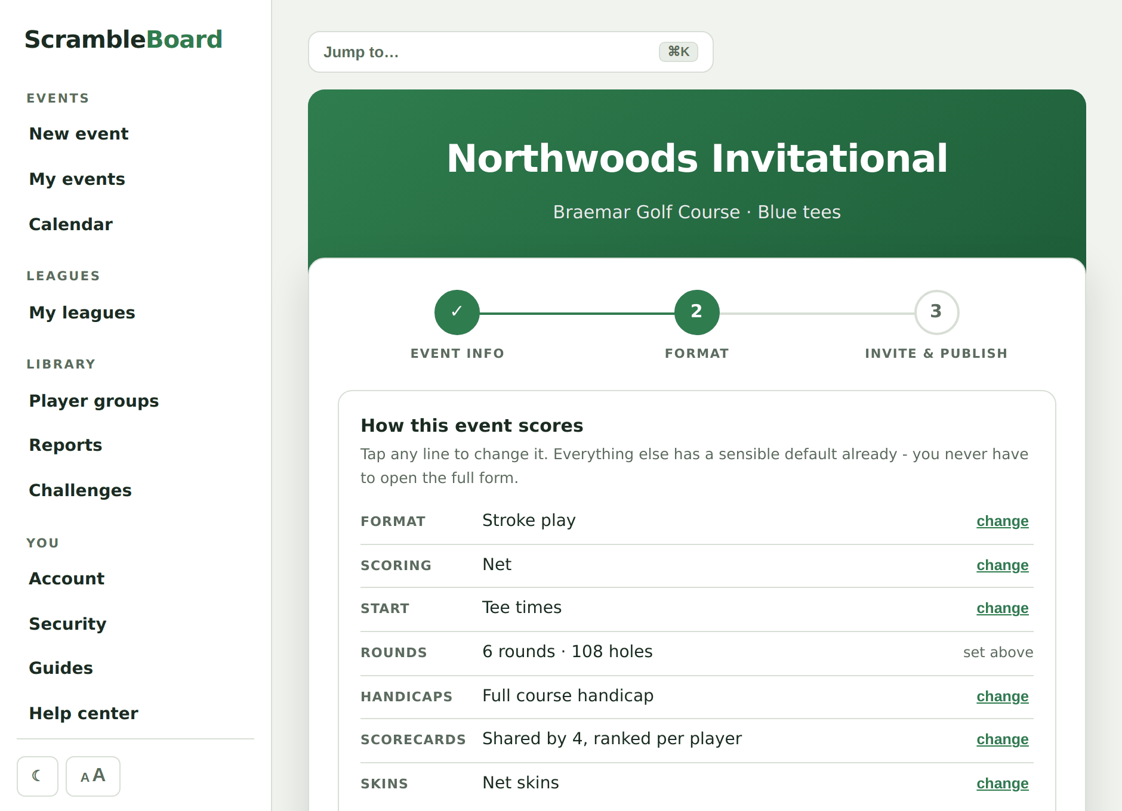Viewport: 1122px width, 811px height.
Task: Select step 2 Format circle
Action: coord(696,312)
